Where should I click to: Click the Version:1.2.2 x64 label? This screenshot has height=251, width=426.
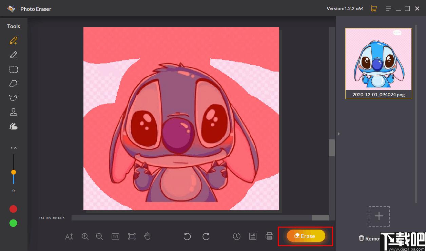click(x=345, y=8)
